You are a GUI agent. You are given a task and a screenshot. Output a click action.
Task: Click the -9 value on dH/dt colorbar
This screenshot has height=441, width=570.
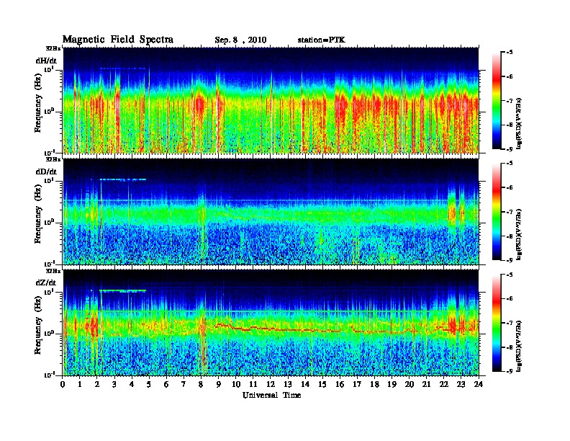(510, 149)
